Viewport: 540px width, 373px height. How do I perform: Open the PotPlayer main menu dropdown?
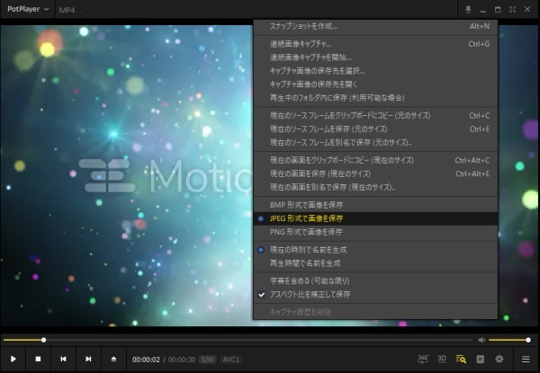28,9
